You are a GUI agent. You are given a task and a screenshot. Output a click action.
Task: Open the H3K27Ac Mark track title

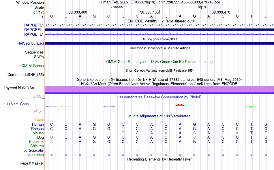tap(159, 84)
